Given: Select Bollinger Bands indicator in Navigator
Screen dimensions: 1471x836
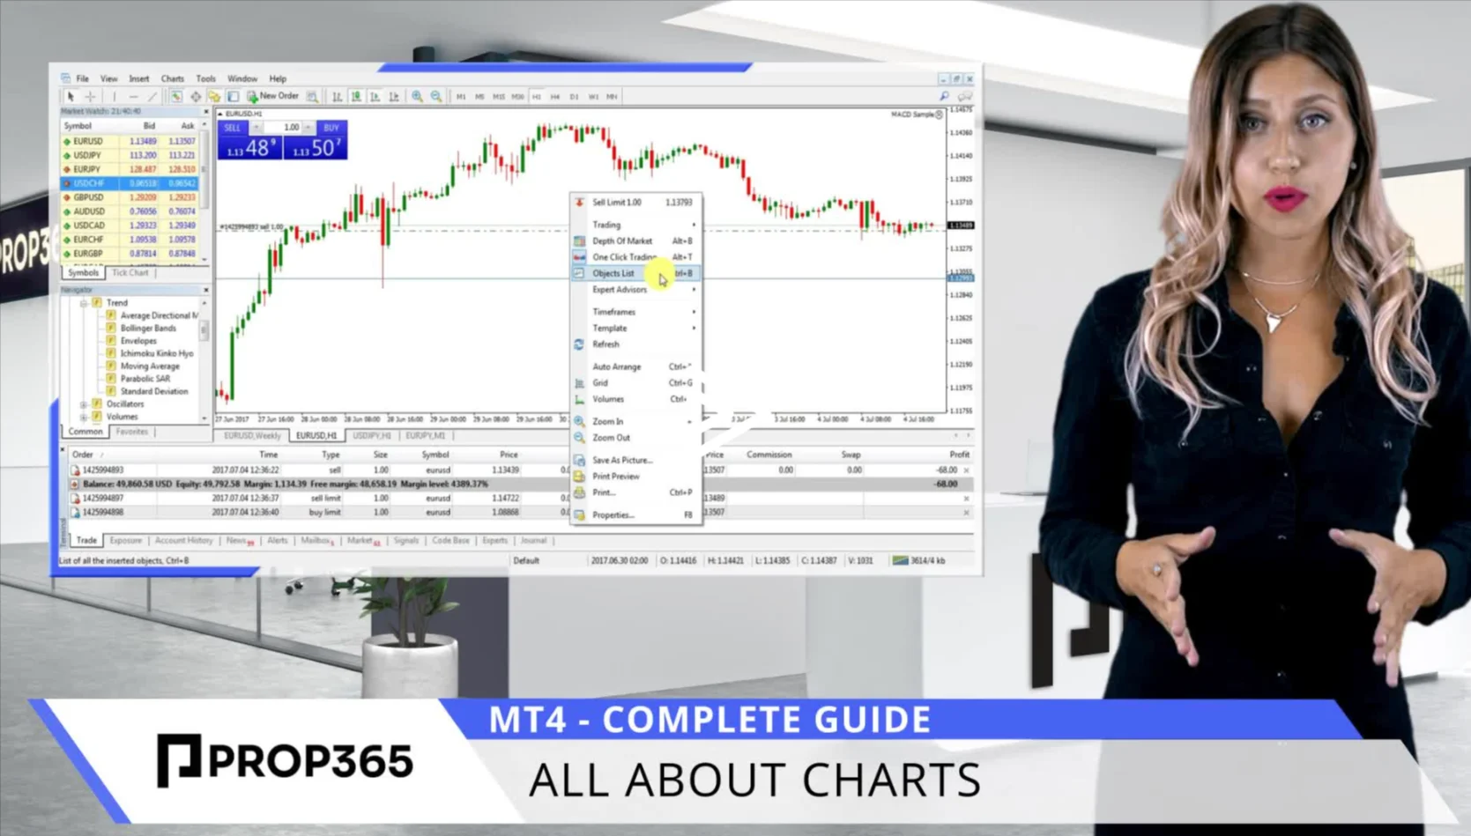Looking at the screenshot, I should coord(148,329).
